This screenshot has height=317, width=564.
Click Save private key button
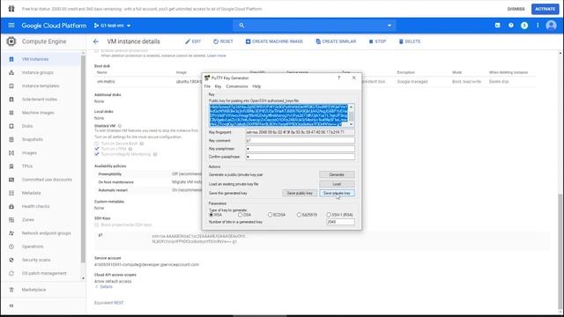pyautogui.click(x=337, y=194)
